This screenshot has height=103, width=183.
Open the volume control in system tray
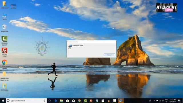tap(163, 100)
